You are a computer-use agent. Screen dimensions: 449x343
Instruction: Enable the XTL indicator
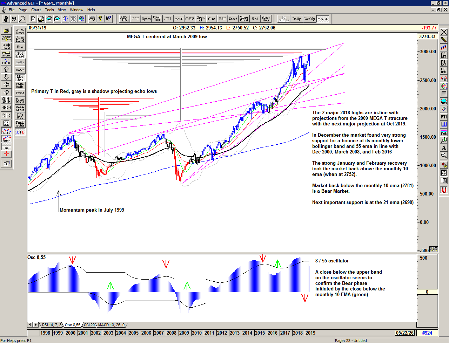(x=20, y=132)
